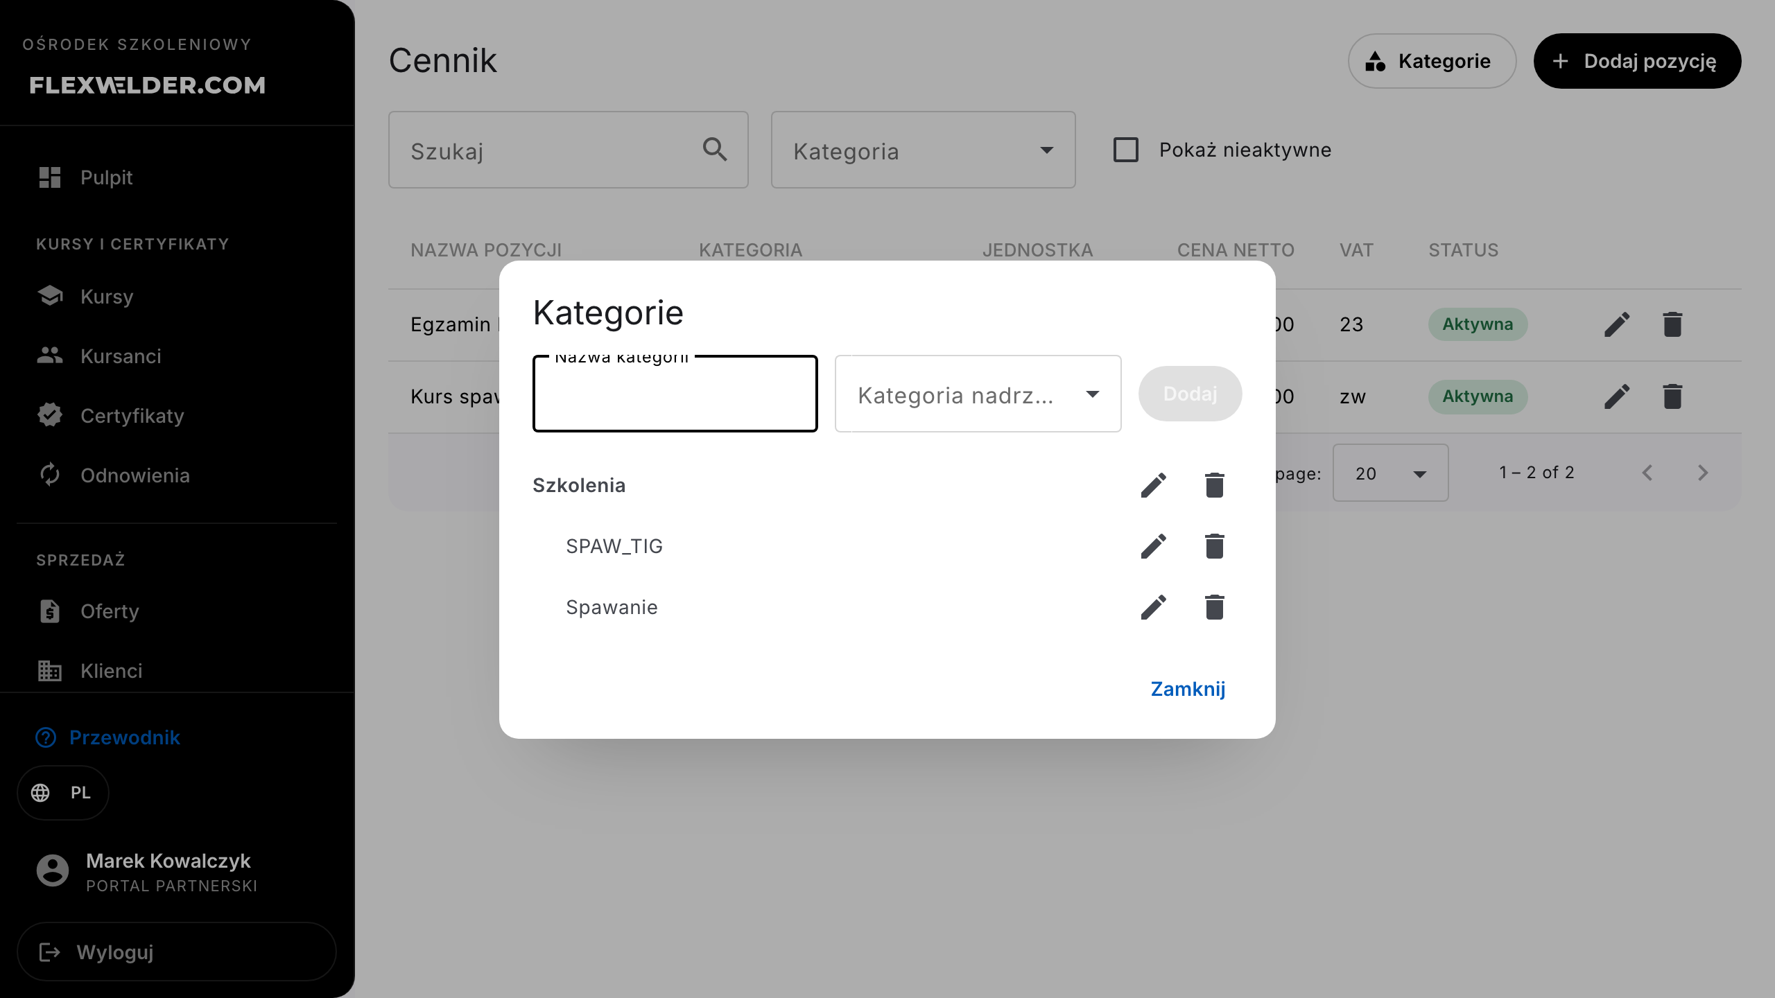Edit the Egzamin price list row
The width and height of the screenshot is (1775, 998).
tap(1617, 324)
